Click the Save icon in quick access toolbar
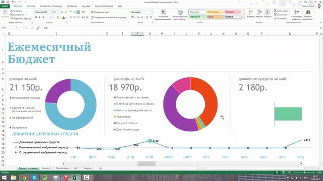The width and height of the screenshot is (323, 181). [8, 2]
